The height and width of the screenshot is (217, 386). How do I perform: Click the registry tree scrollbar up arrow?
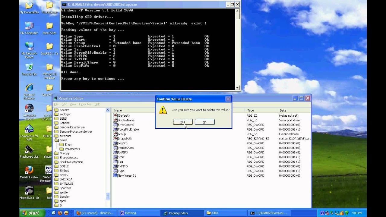(x=108, y=110)
